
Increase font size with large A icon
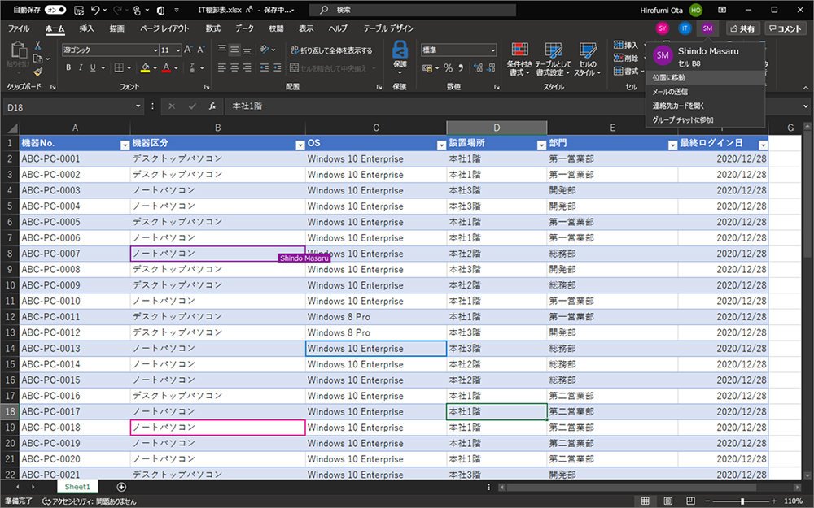[188, 50]
